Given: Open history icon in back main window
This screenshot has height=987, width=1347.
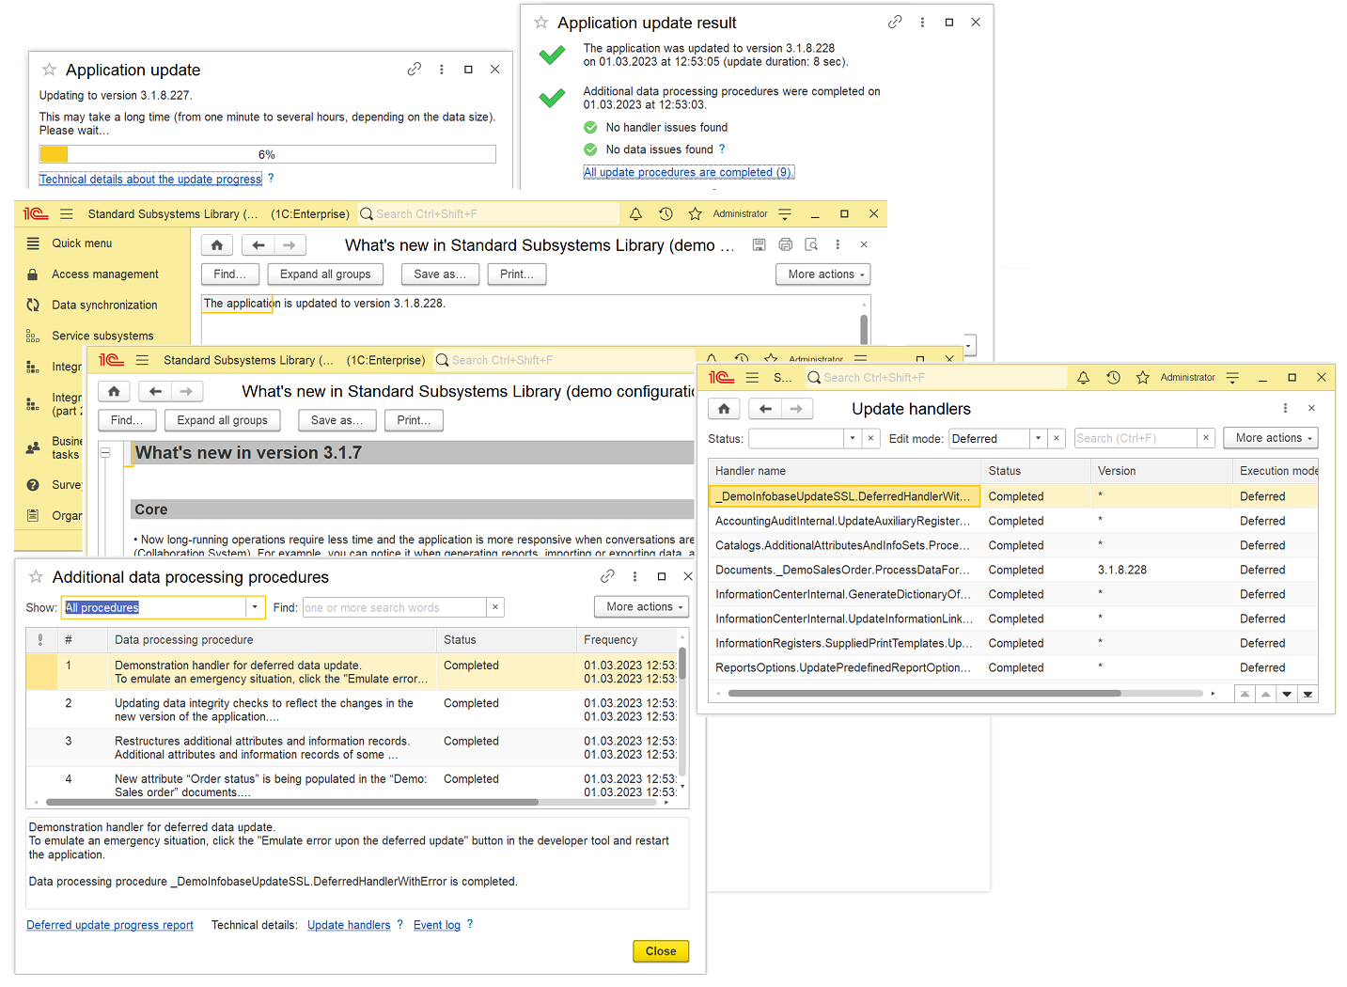Looking at the screenshot, I should pos(666,214).
